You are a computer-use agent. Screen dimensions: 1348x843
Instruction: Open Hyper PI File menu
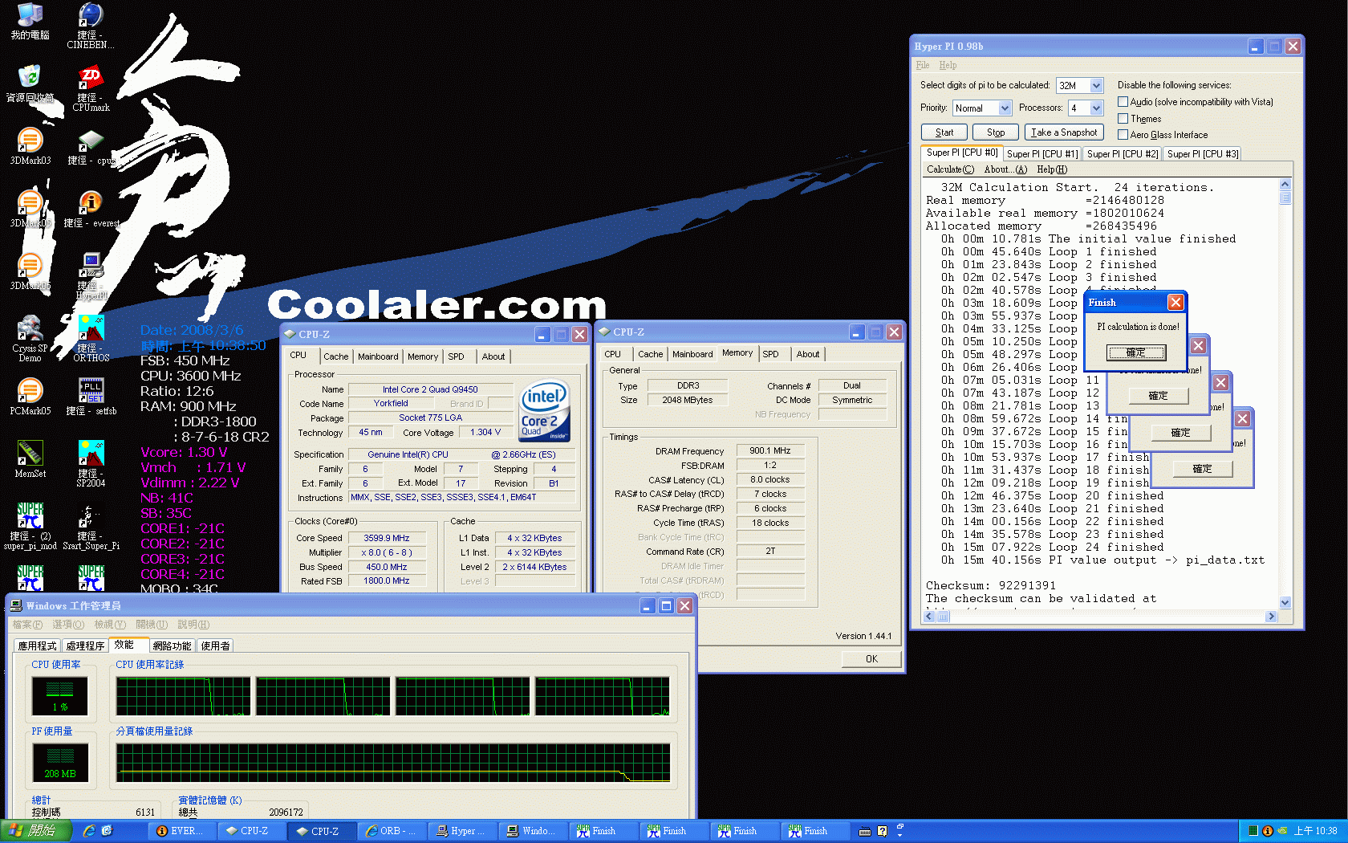(x=923, y=65)
